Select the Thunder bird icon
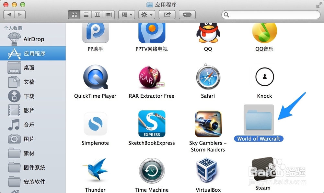This screenshot has width=324, height=193. [95, 170]
